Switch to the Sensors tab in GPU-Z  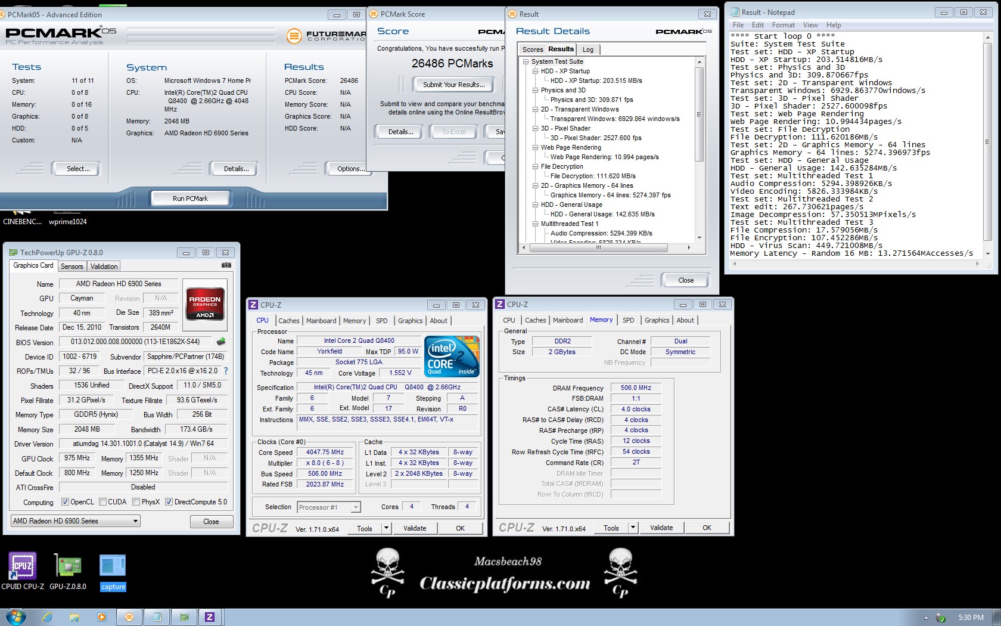pyautogui.click(x=72, y=266)
